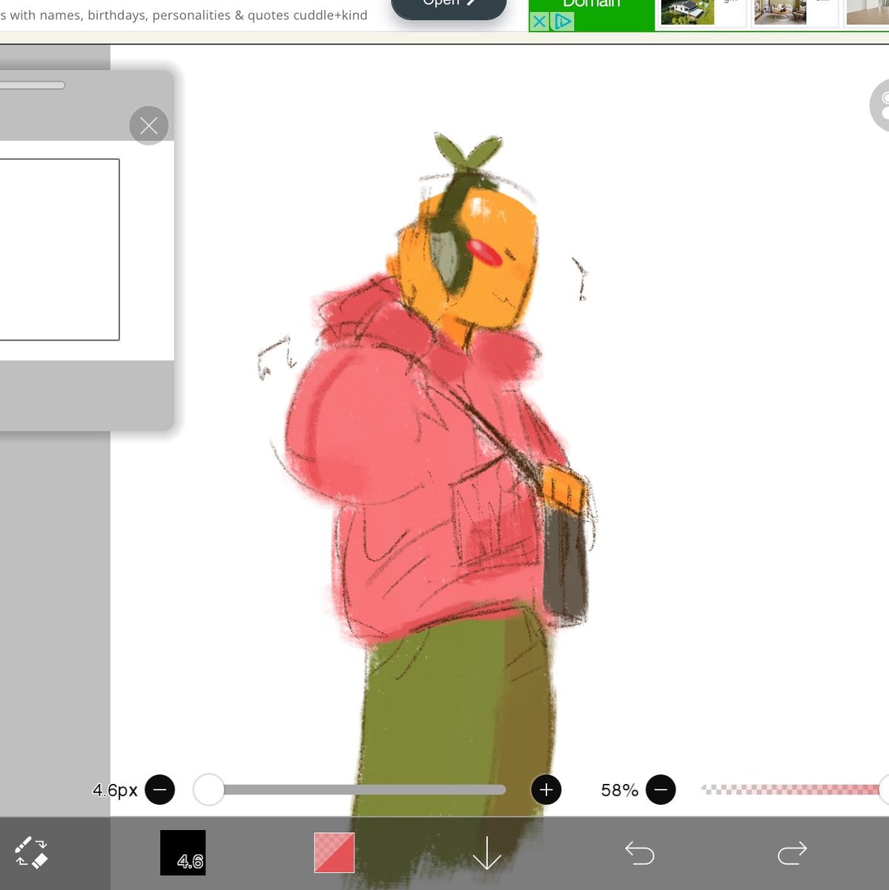Screen dimensions: 889x890
Task: Click the green Domain ad banner
Action: pos(592,15)
